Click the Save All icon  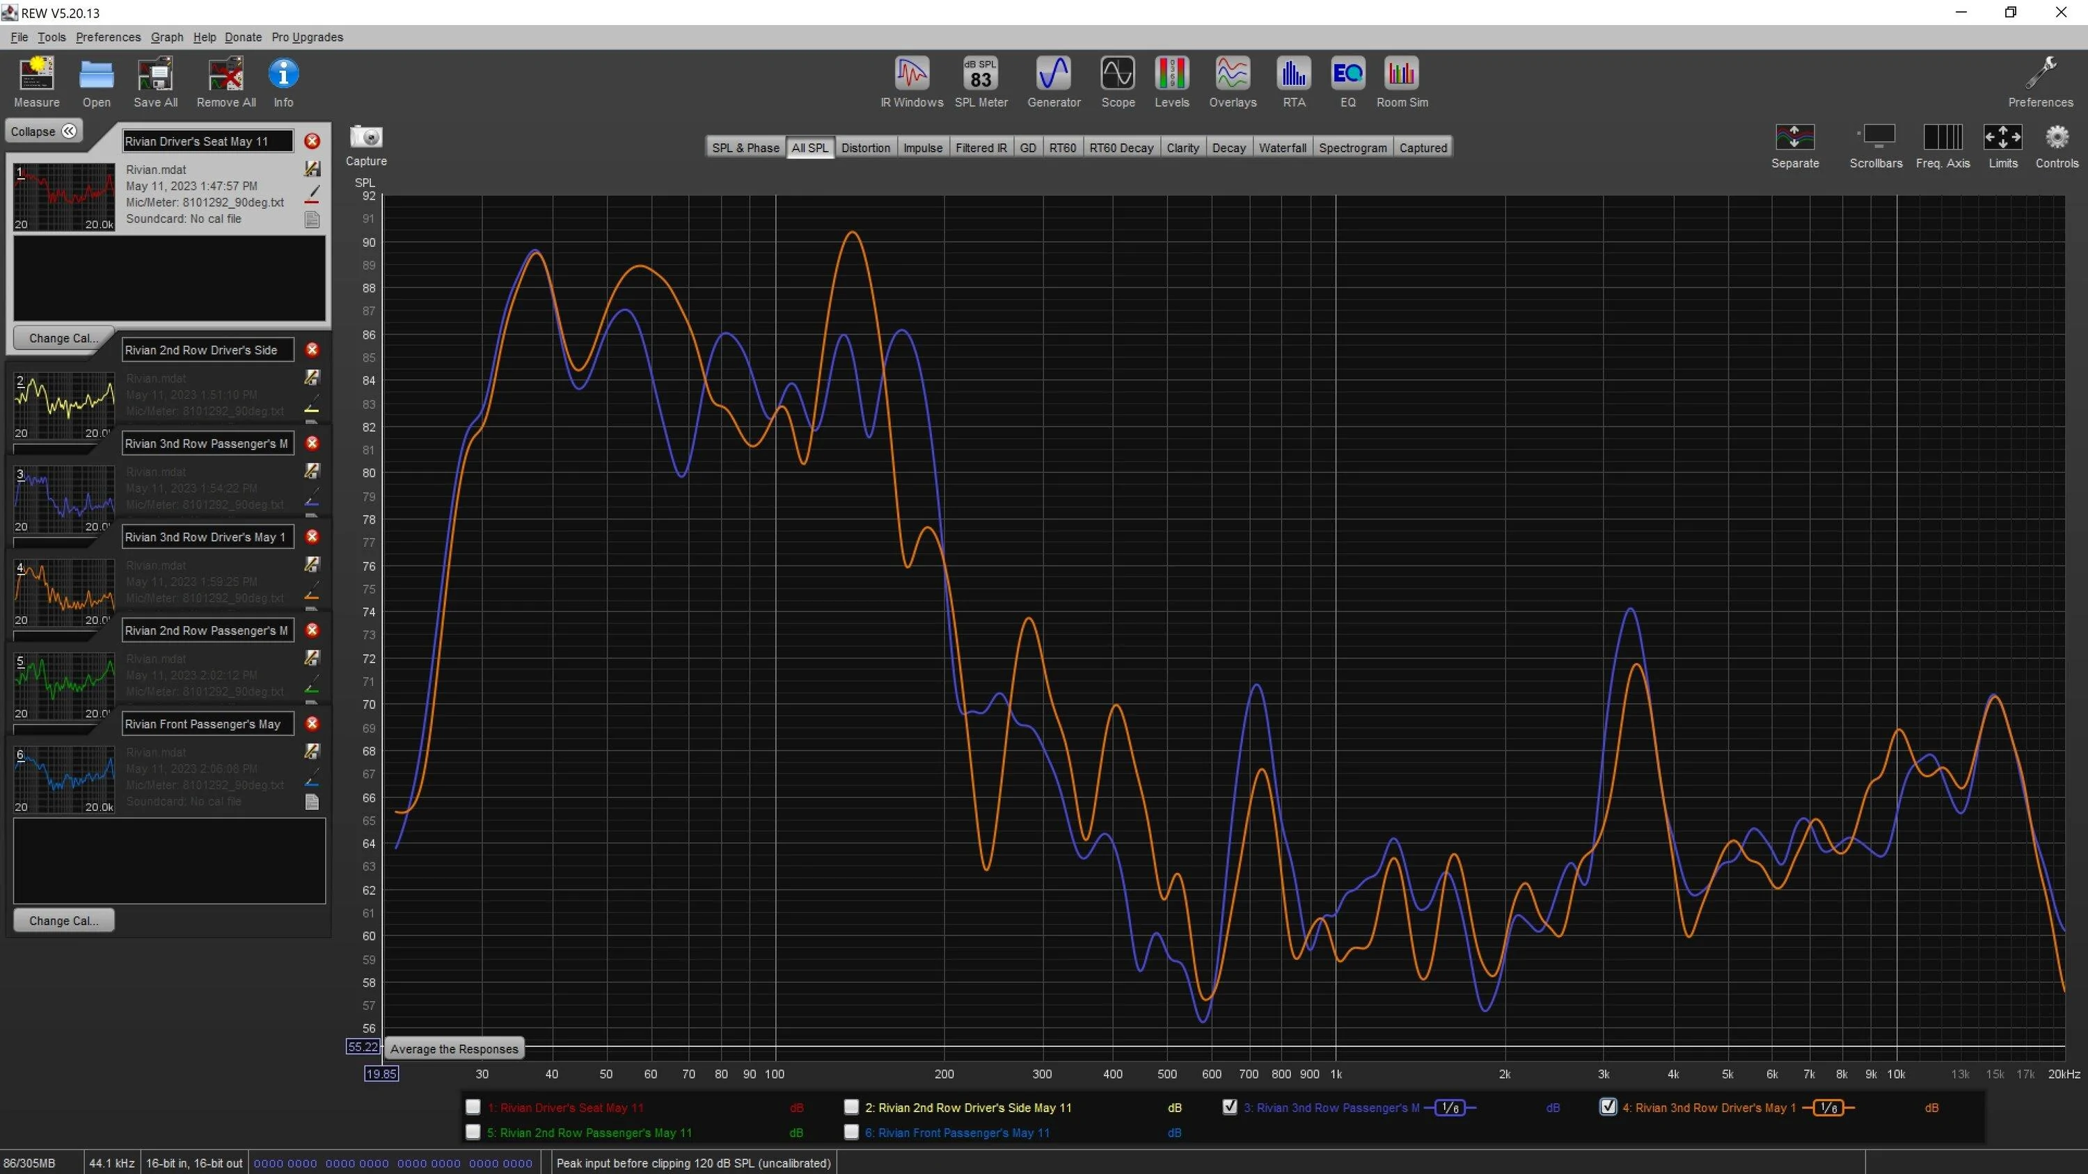pyautogui.click(x=156, y=74)
